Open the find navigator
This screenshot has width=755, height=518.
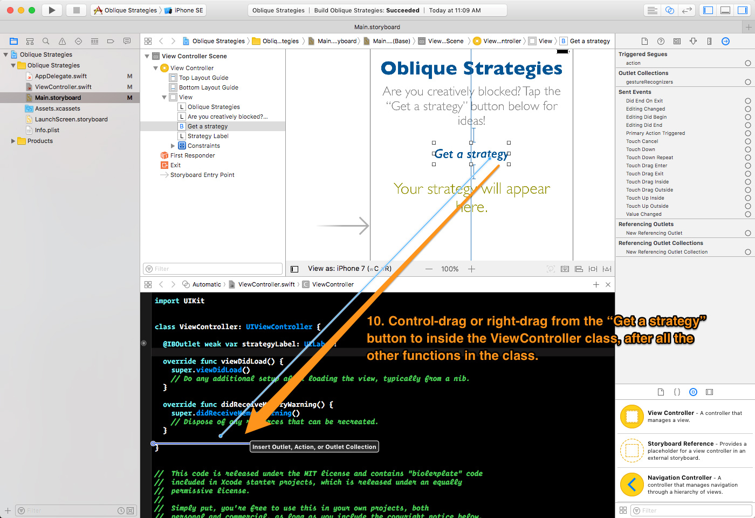pos(46,41)
